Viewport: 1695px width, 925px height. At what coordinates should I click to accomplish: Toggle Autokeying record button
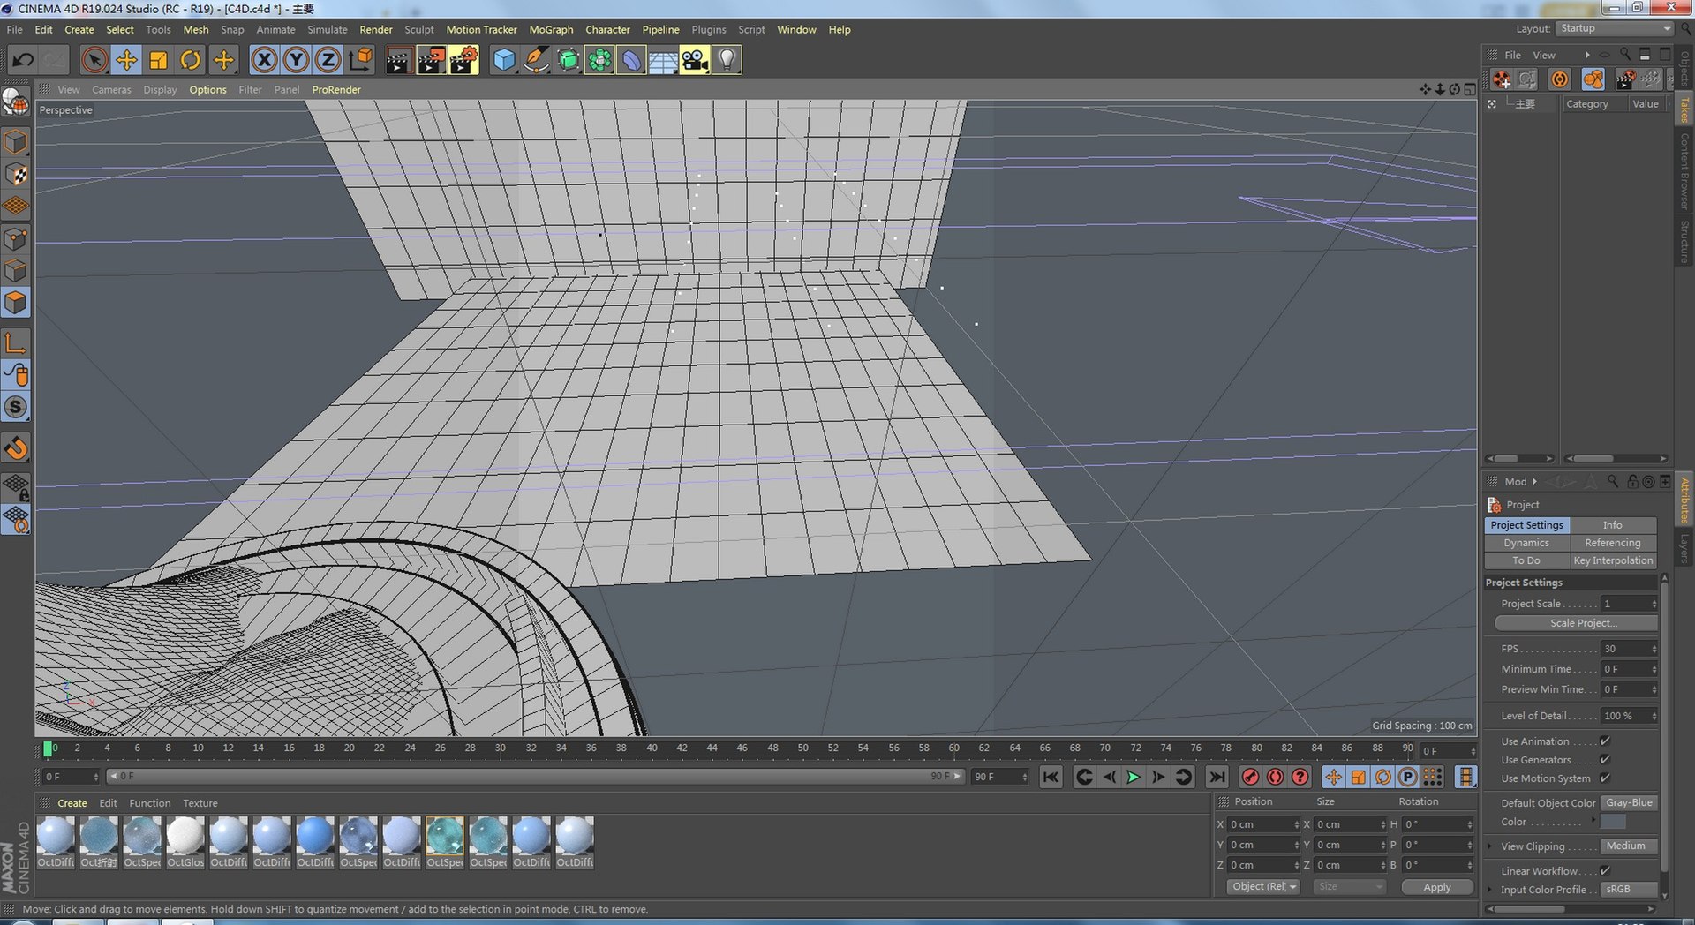pos(1275,777)
